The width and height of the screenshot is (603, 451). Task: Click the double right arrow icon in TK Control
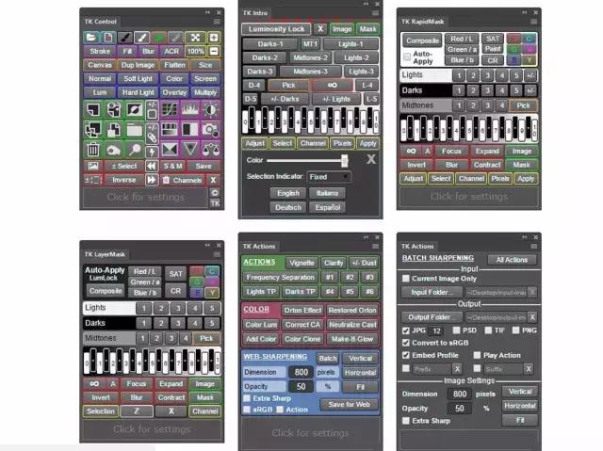pos(152,180)
